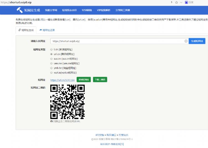This screenshot has height=148, width=208.
Task: Select the suo.im short URL option
Action: (51, 59)
